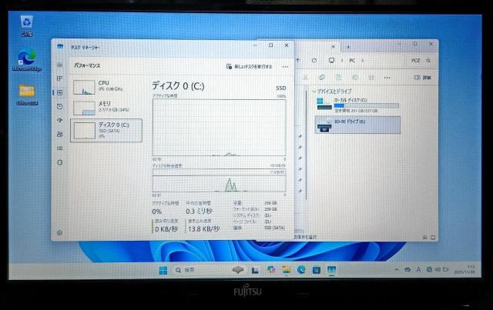Viewport: 493px width, 310px height.
Task: Open Copilot from the taskbar
Action: coord(270,270)
